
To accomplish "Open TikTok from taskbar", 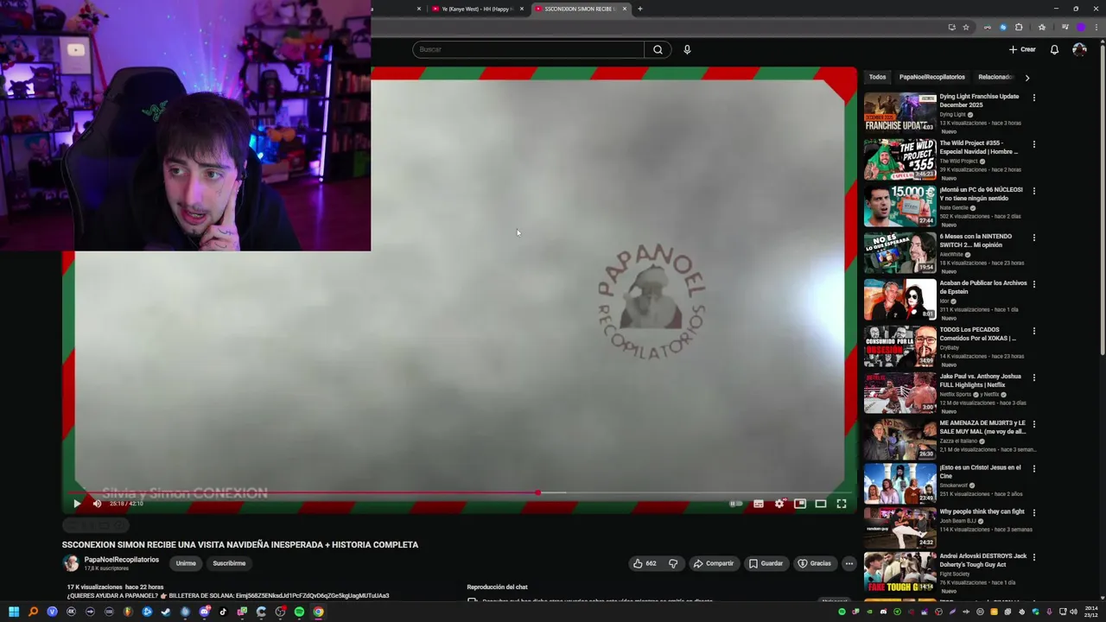I will click(223, 612).
